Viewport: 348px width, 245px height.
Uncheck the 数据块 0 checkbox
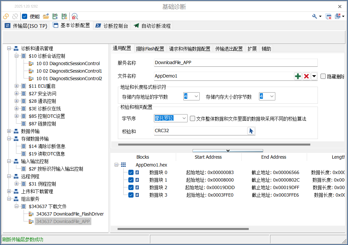tap(131, 172)
